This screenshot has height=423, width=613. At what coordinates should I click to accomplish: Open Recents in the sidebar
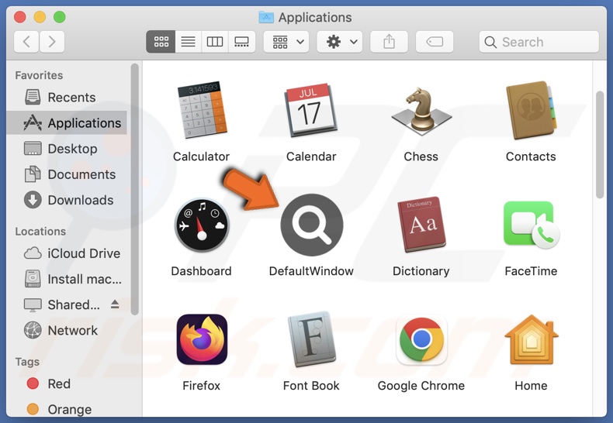(67, 97)
